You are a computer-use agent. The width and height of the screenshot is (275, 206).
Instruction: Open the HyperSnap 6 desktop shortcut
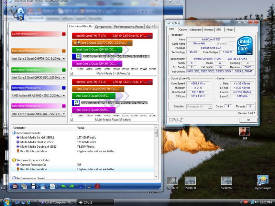click(x=263, y=182)
